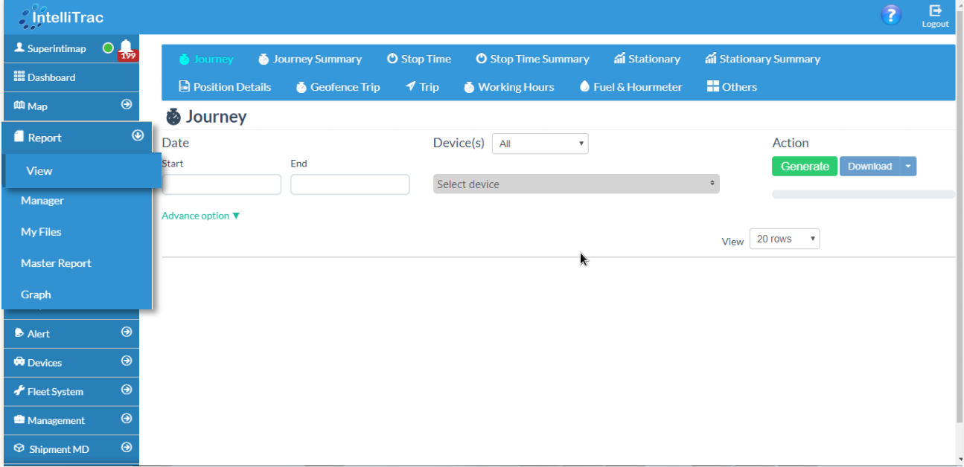
Task: Open the 20 rows view dropdown
Action: click(x=784, y=239)
